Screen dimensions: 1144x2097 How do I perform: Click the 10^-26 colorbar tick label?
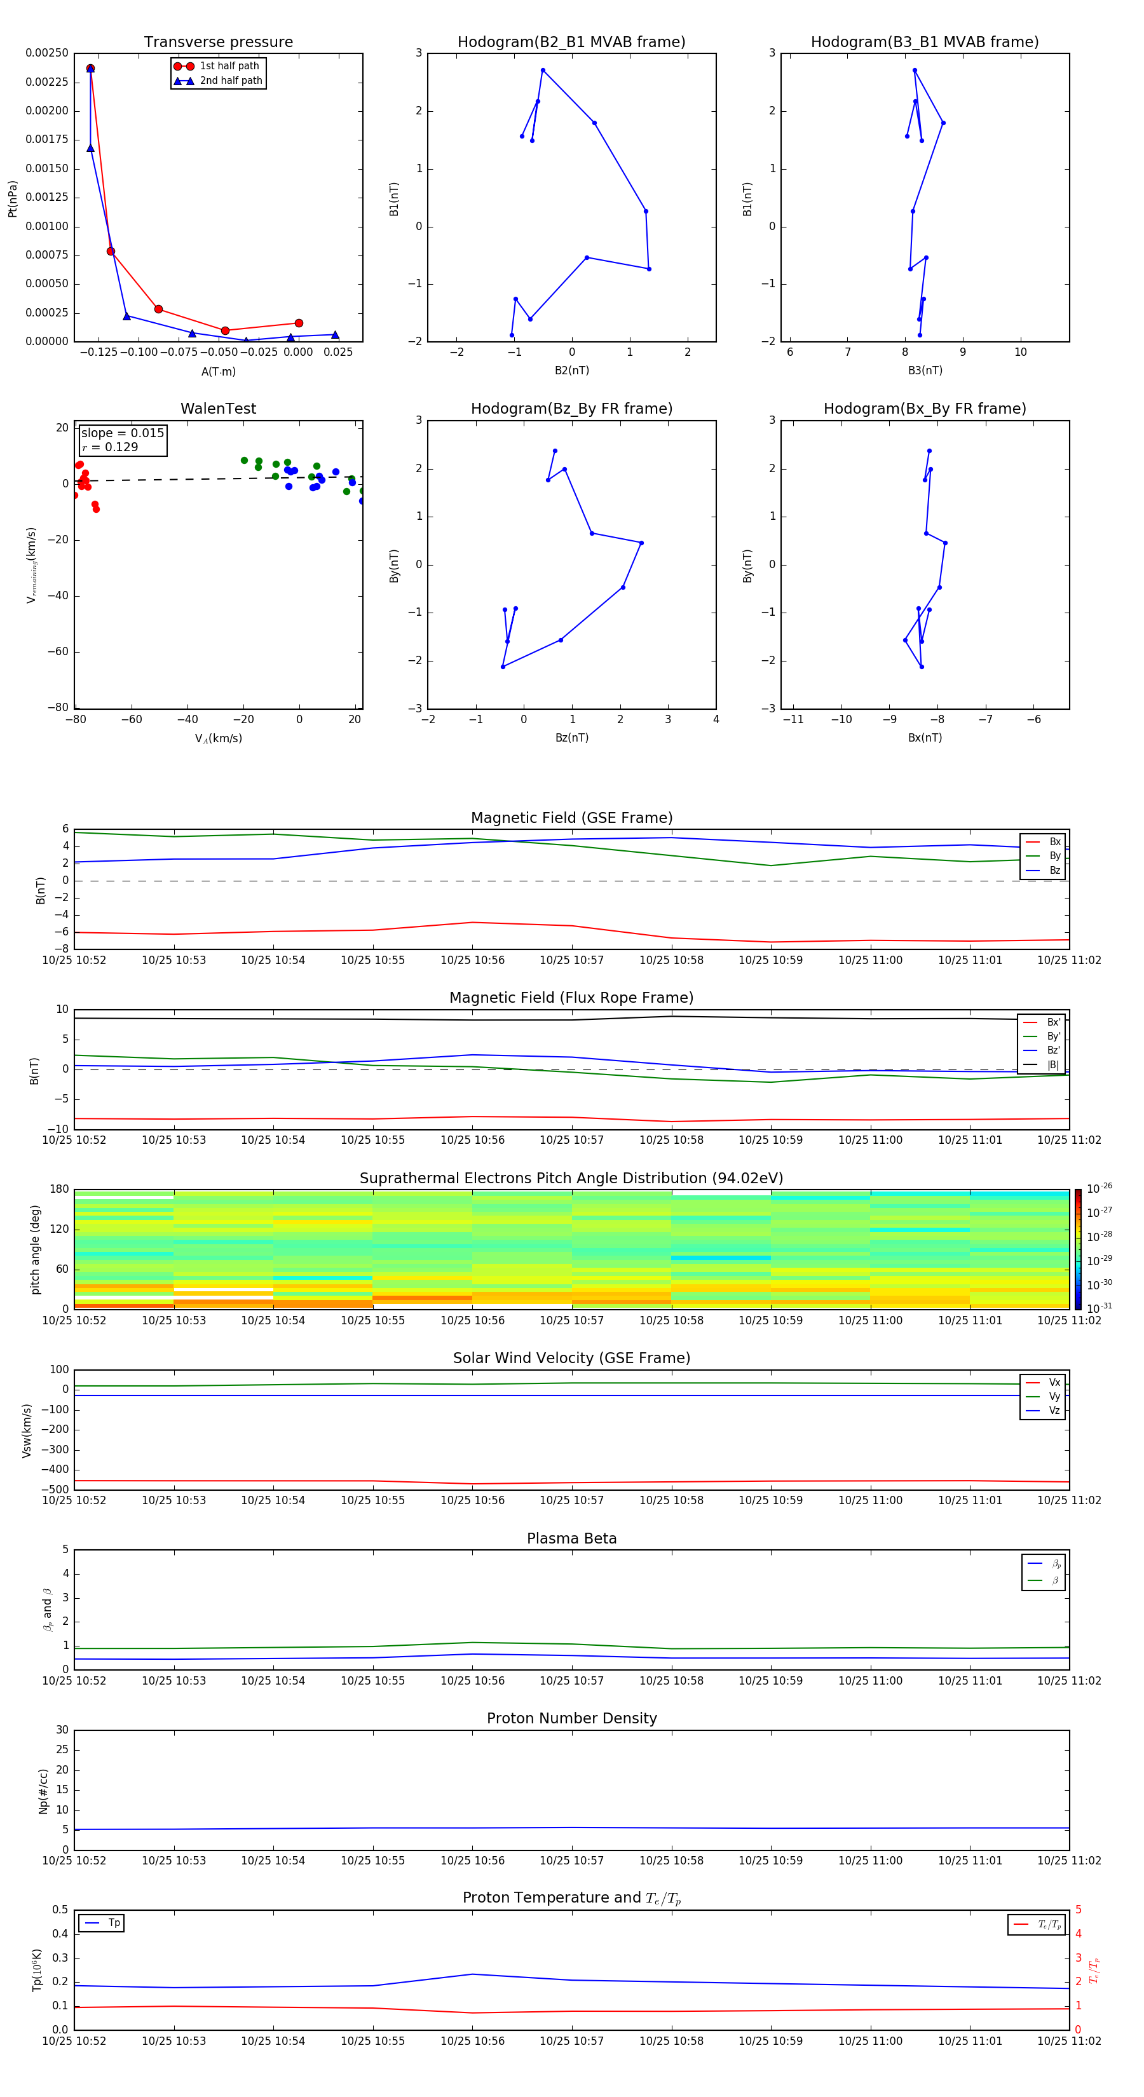1100,1188
